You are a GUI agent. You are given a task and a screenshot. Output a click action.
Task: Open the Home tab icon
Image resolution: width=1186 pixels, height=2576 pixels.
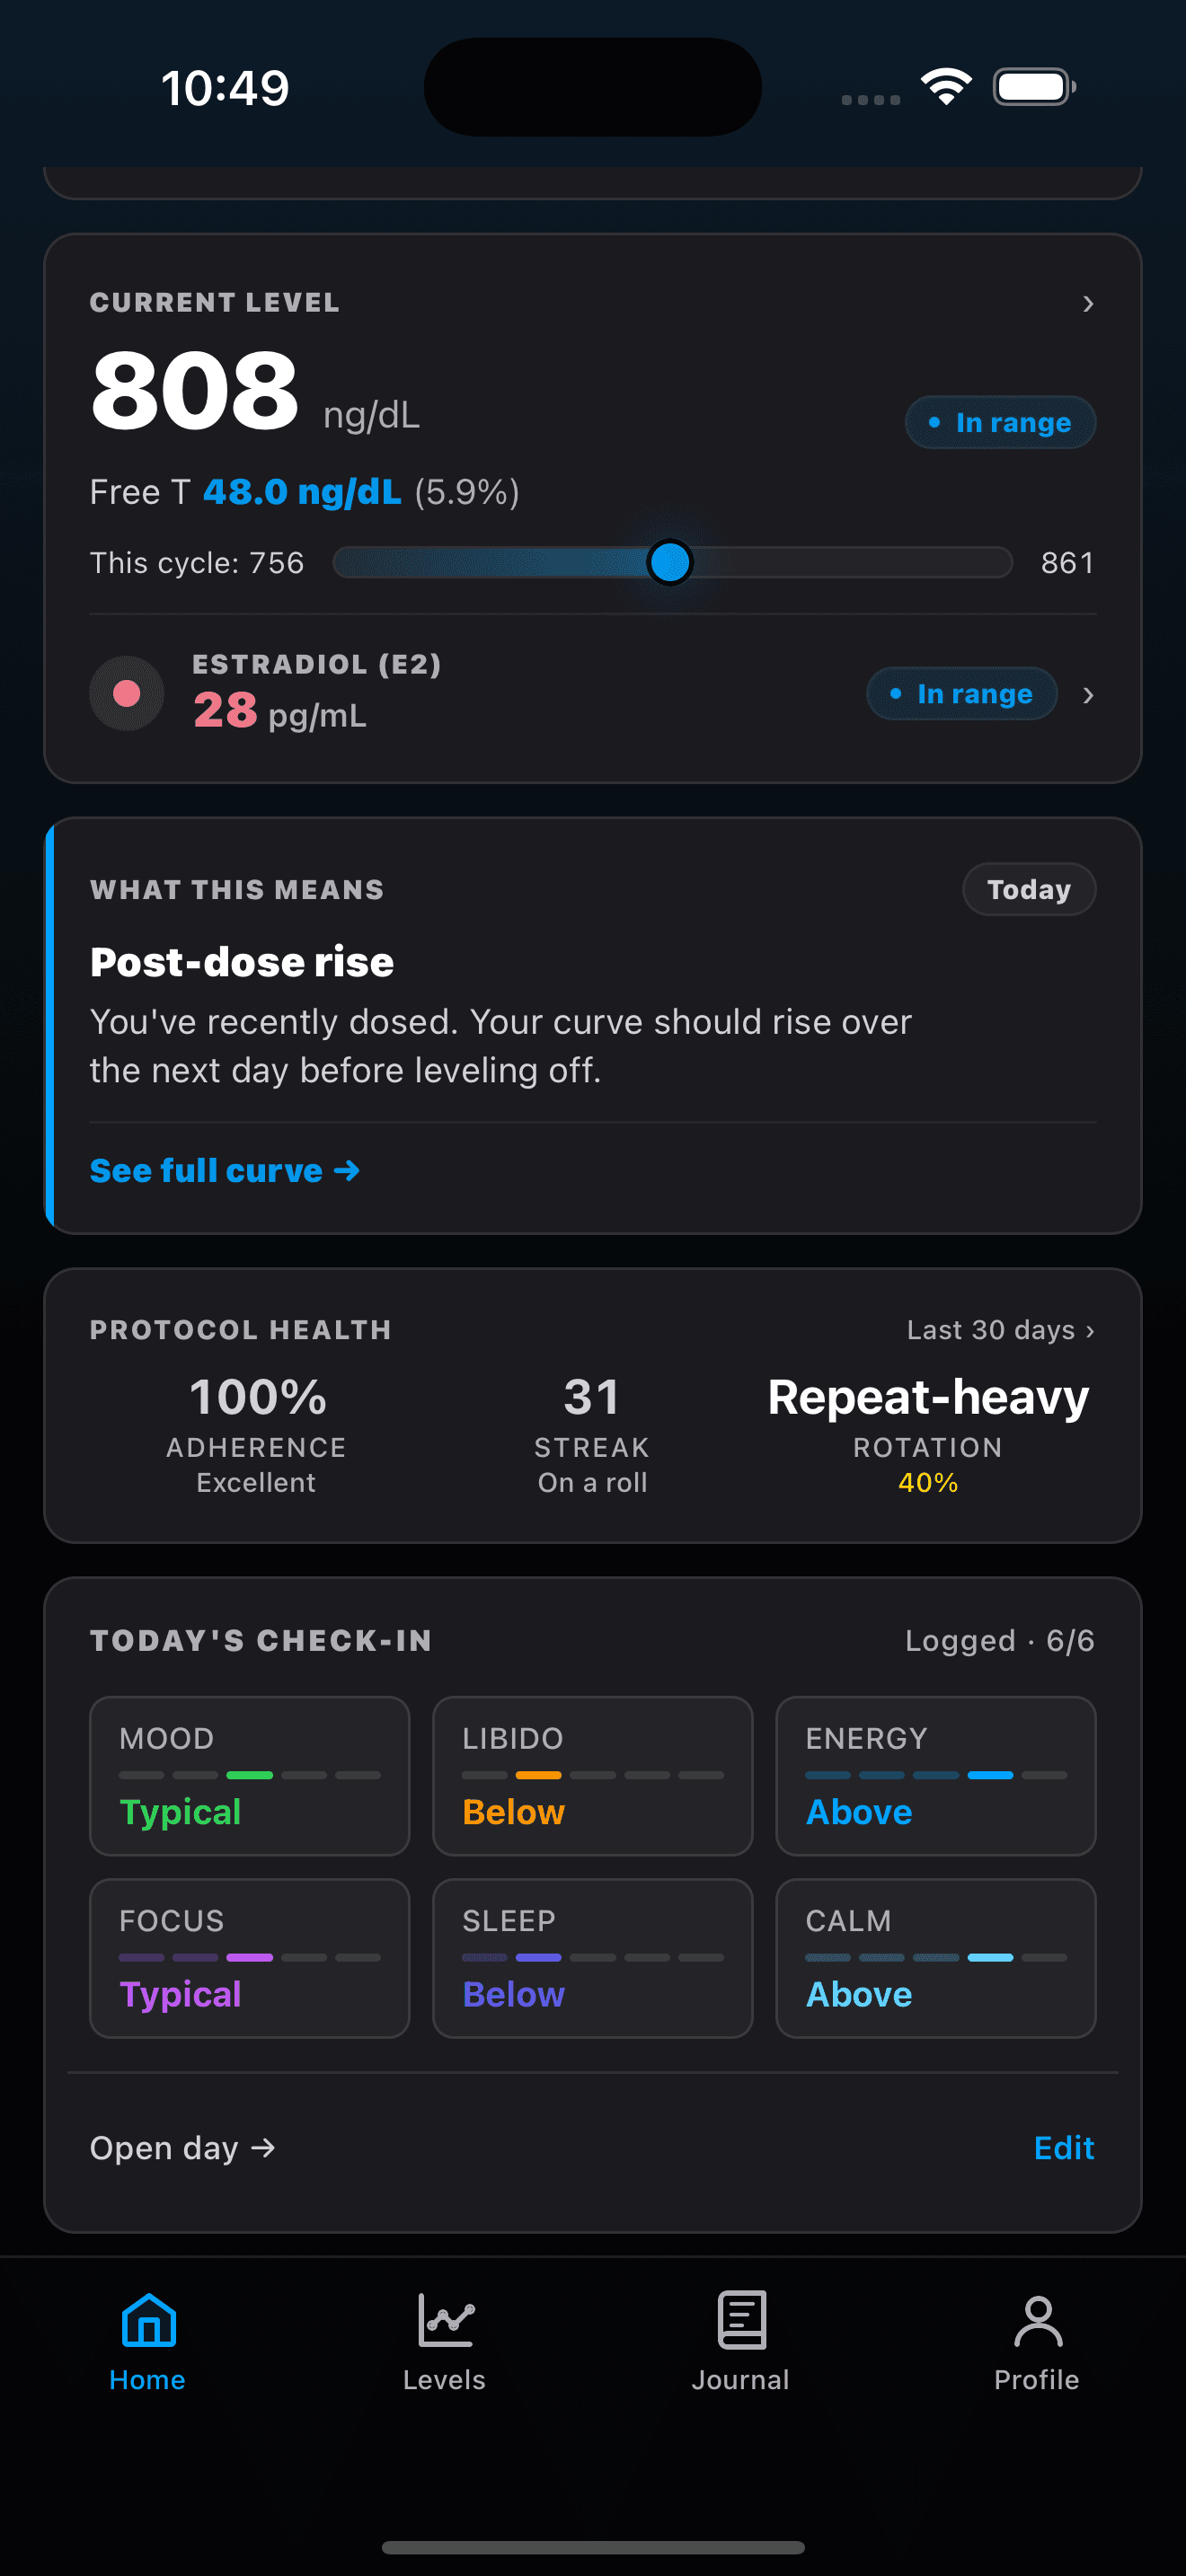[x=147, y=2322]
